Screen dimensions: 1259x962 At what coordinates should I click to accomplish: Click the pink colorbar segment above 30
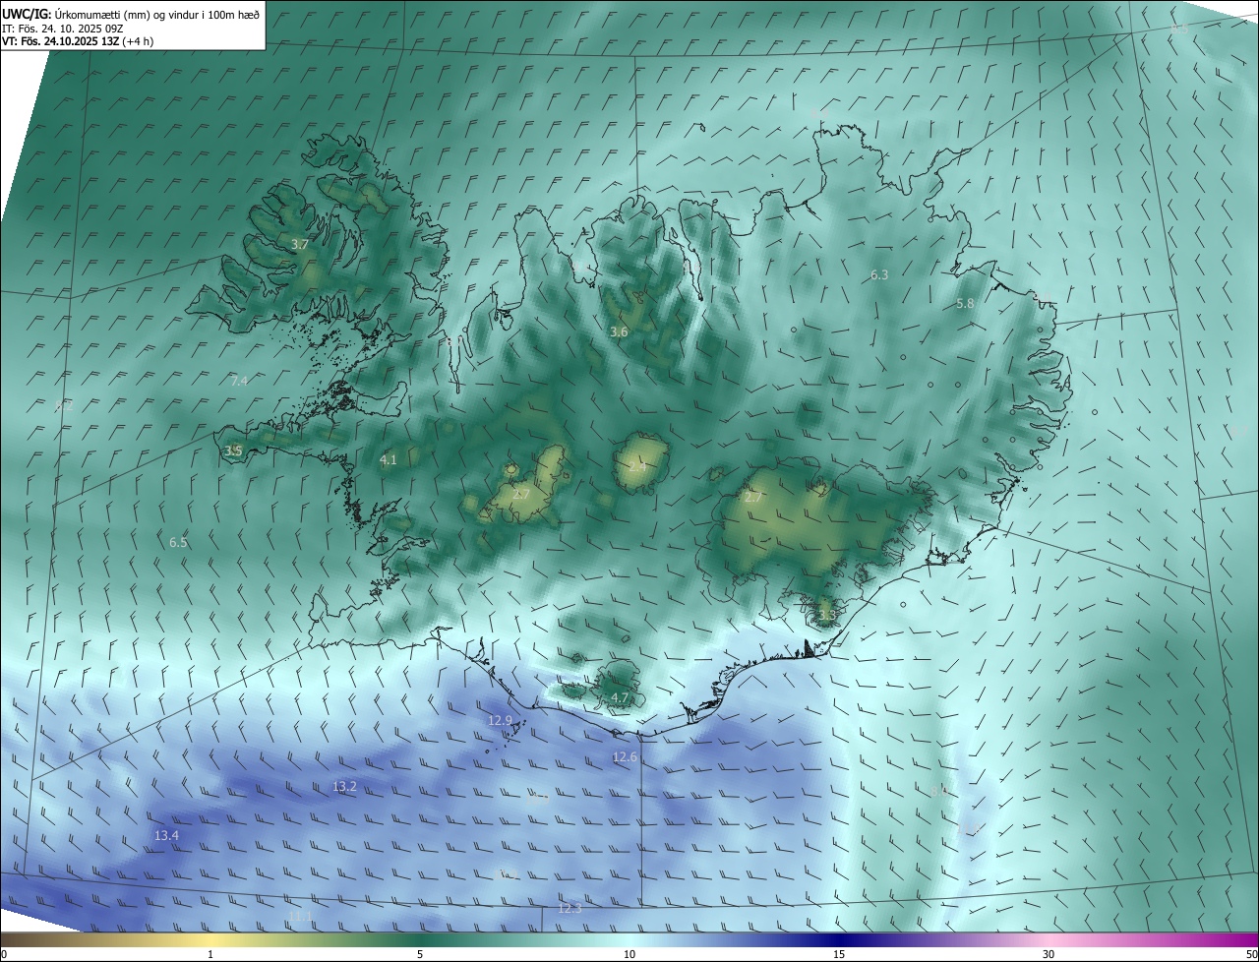[1049, 939]
